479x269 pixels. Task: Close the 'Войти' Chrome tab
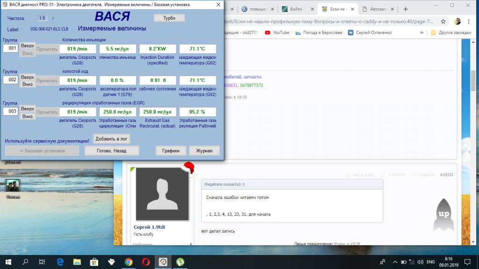[312, 9]
